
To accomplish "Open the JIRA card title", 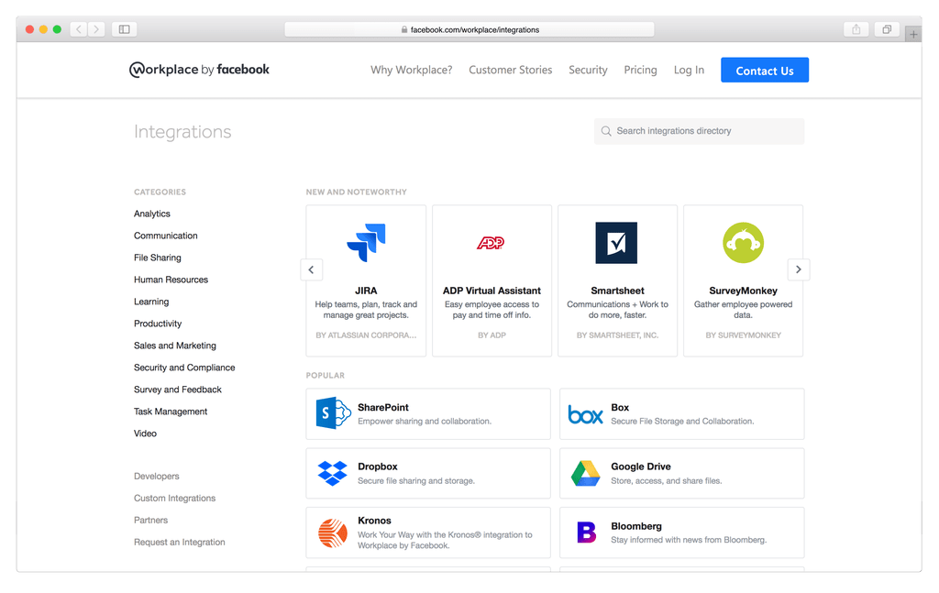I will coord(366,291).
